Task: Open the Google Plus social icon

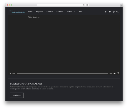Action: (114, 12)
